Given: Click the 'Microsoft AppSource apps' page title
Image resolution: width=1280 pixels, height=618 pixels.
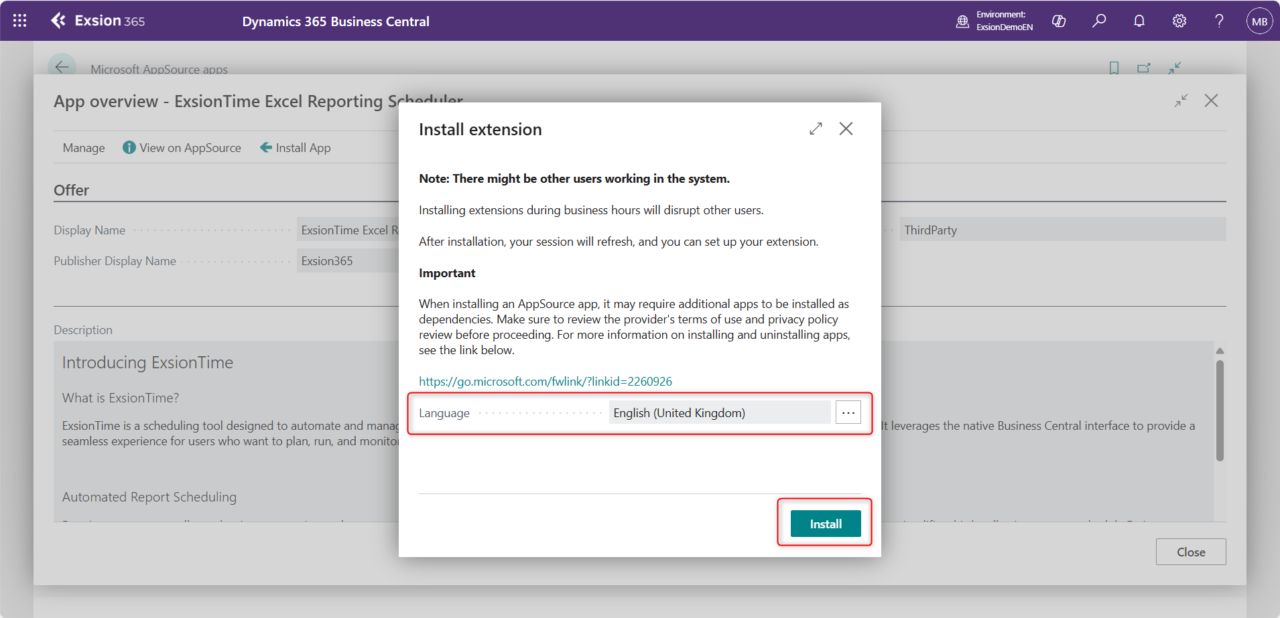Looking at the screenshot, I should click(x=159, y=69).
